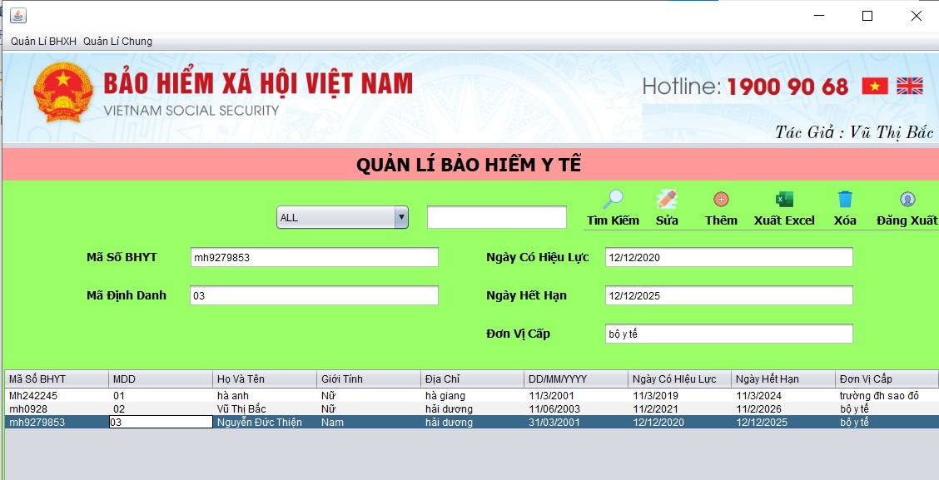This screenshot has width=939, height=480.
Task: Click the Đơn Vị Cấp input field
Action: tap(728, 334)
